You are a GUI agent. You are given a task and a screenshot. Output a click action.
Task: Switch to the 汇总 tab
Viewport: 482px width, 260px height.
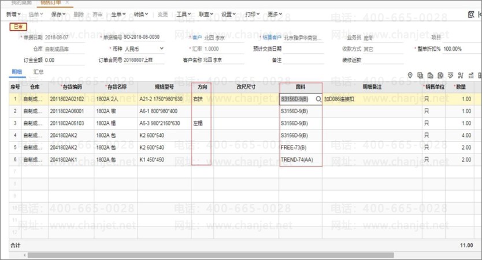[38, 72]
